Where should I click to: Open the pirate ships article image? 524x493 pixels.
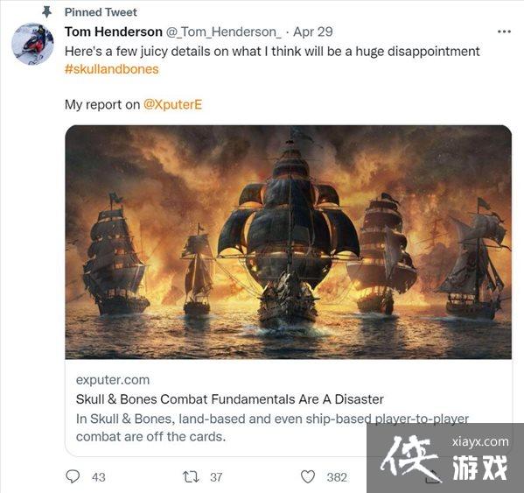pyautogui.click(x=288, y=243)
